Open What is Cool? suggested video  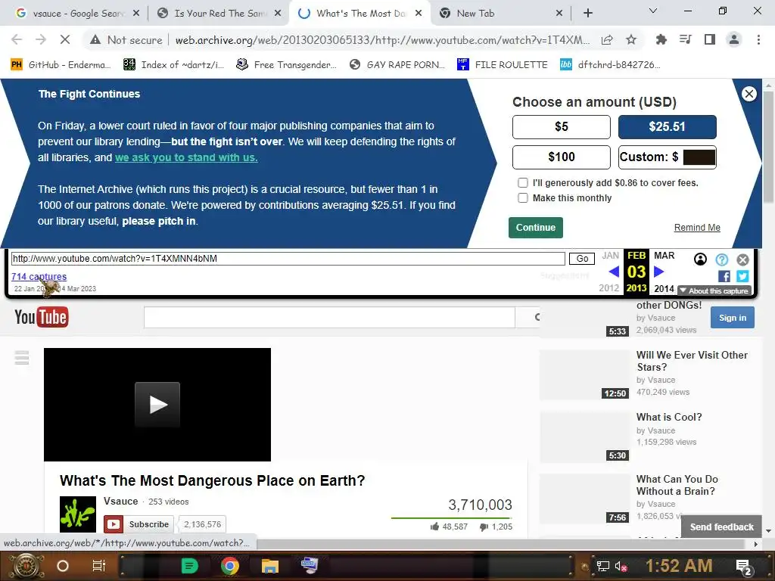669,417
